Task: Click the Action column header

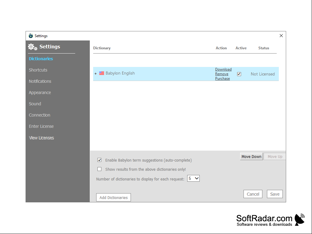Action: (x=221, y=48)
